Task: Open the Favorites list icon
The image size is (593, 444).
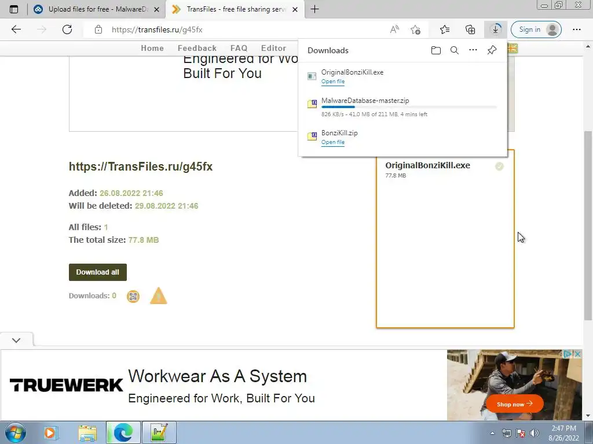Action: [x=445, y=29]
